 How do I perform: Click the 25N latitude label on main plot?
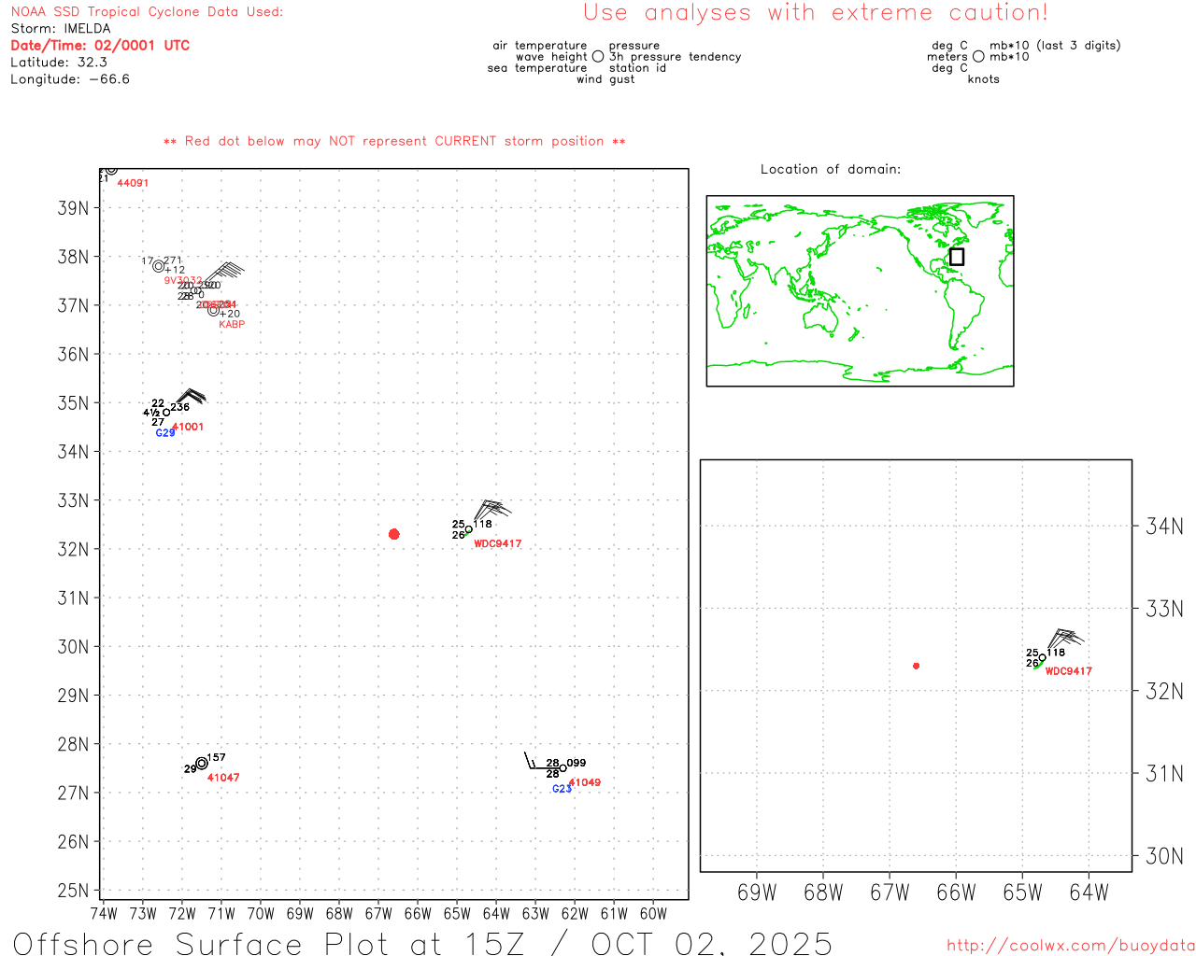click(73, 891)
